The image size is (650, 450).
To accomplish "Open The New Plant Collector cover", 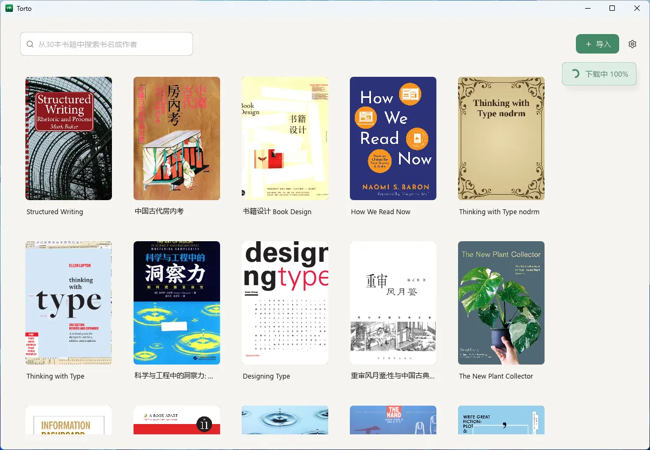I will (x=501, y=303).
